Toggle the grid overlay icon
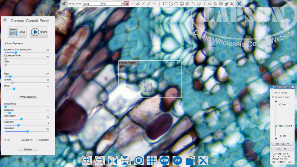The width and height of the screenshot is (297, 167). coord(151,160)
